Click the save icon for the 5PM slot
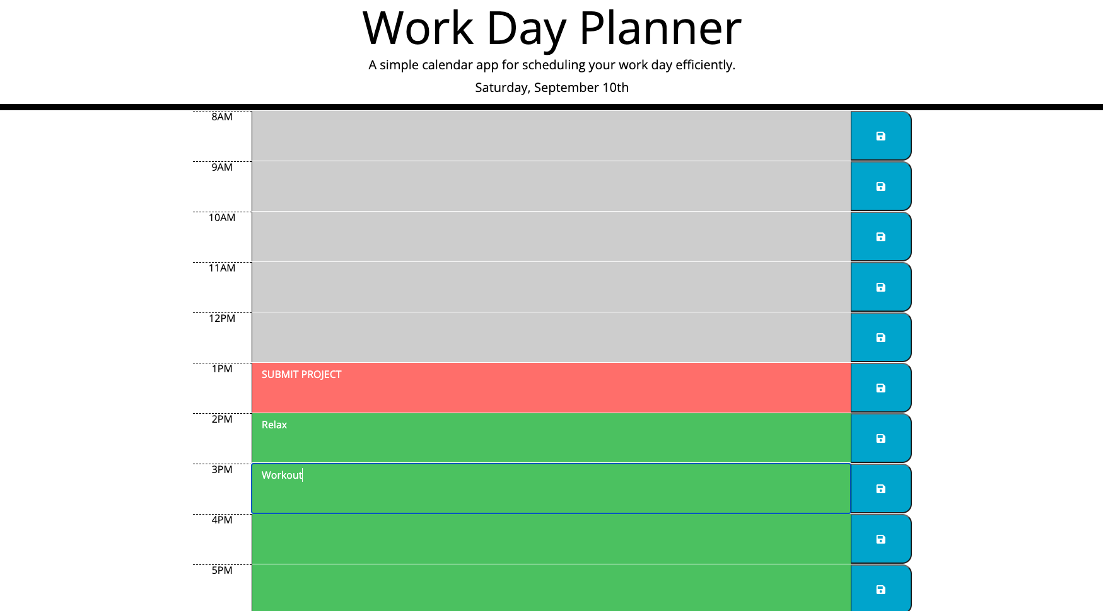Screen dimensions: 1103x611 (880, 589)
